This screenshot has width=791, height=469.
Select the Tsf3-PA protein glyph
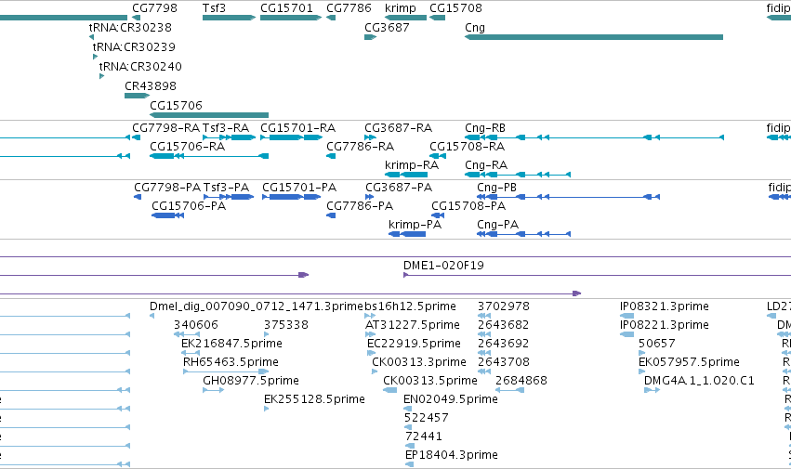(229, 197)
